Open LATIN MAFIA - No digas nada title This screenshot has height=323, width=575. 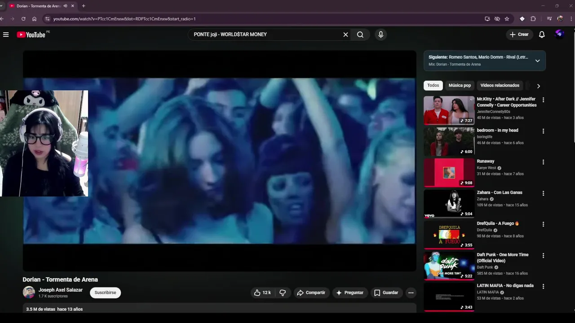click(x=505, y=286)
